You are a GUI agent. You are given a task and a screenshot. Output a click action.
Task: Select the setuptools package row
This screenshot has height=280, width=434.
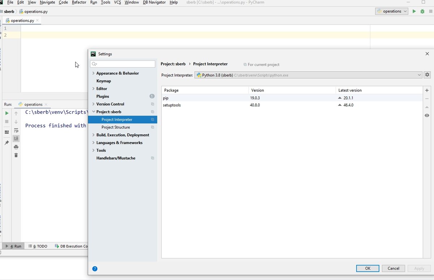pyautogui.click(x=292, y=105)
